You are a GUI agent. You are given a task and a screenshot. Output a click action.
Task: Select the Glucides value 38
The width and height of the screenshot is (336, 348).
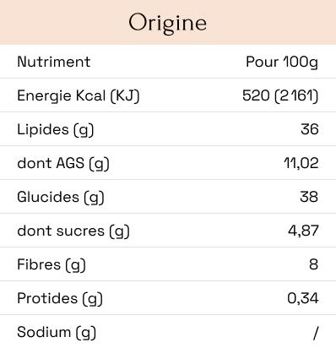click(309, 197)
